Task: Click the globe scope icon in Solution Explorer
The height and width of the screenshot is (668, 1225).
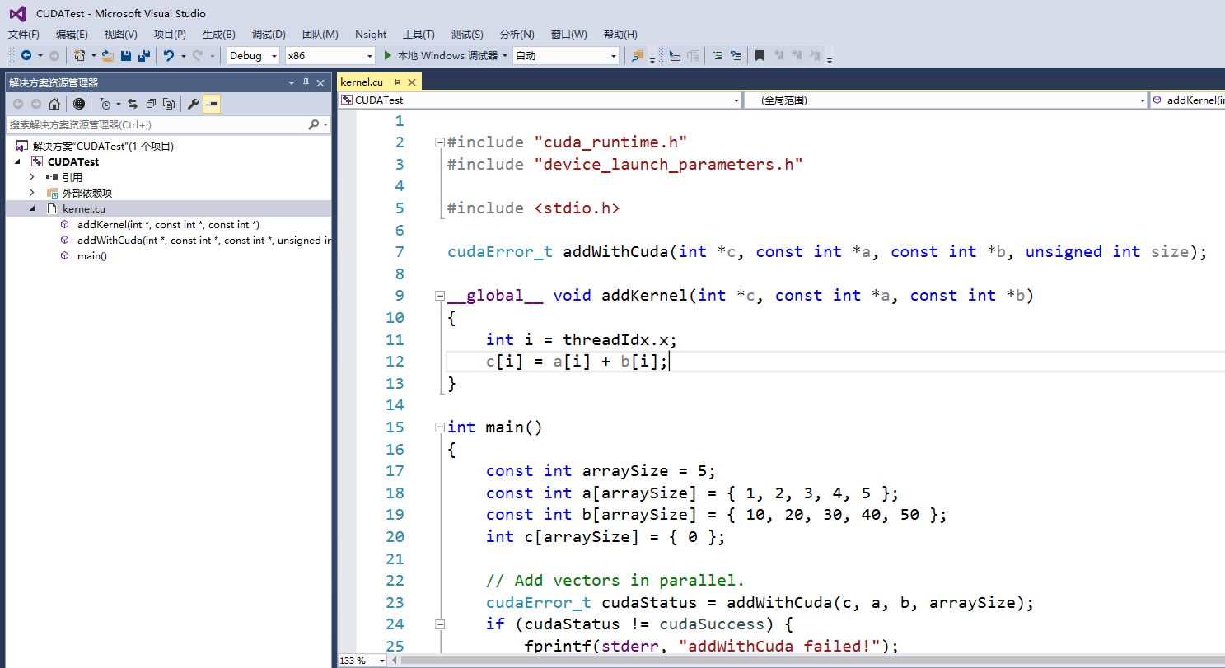Action: click(x=79, y=104)
